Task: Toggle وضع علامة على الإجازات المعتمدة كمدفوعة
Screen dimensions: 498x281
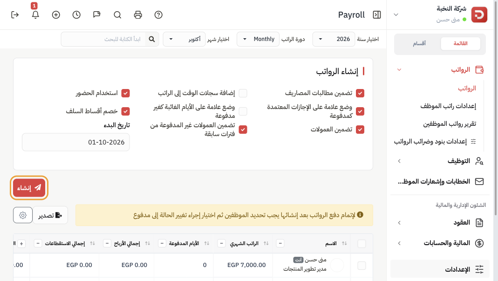Action: tap(360, 111)
